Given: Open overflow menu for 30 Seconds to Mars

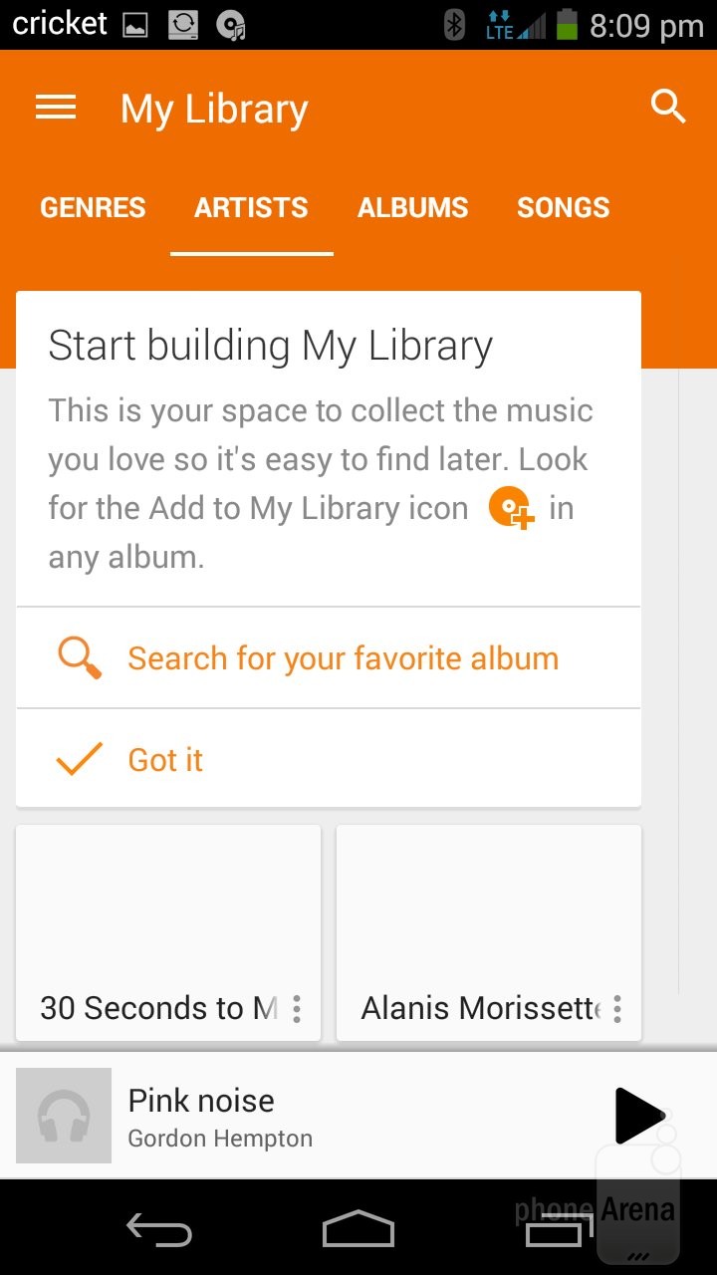Looking at the screenshot, I should click(297, 1010).
